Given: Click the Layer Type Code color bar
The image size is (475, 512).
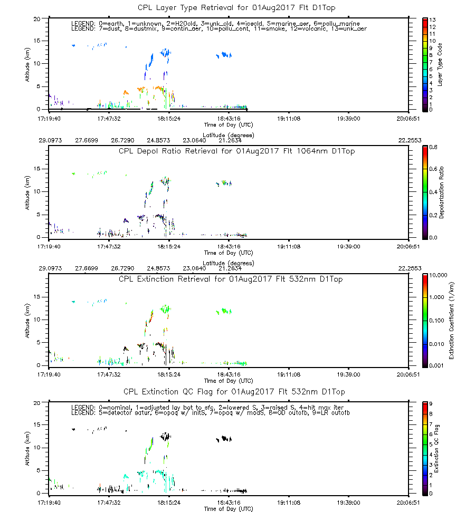Looking at the screenshot, I should click(425, 65).
